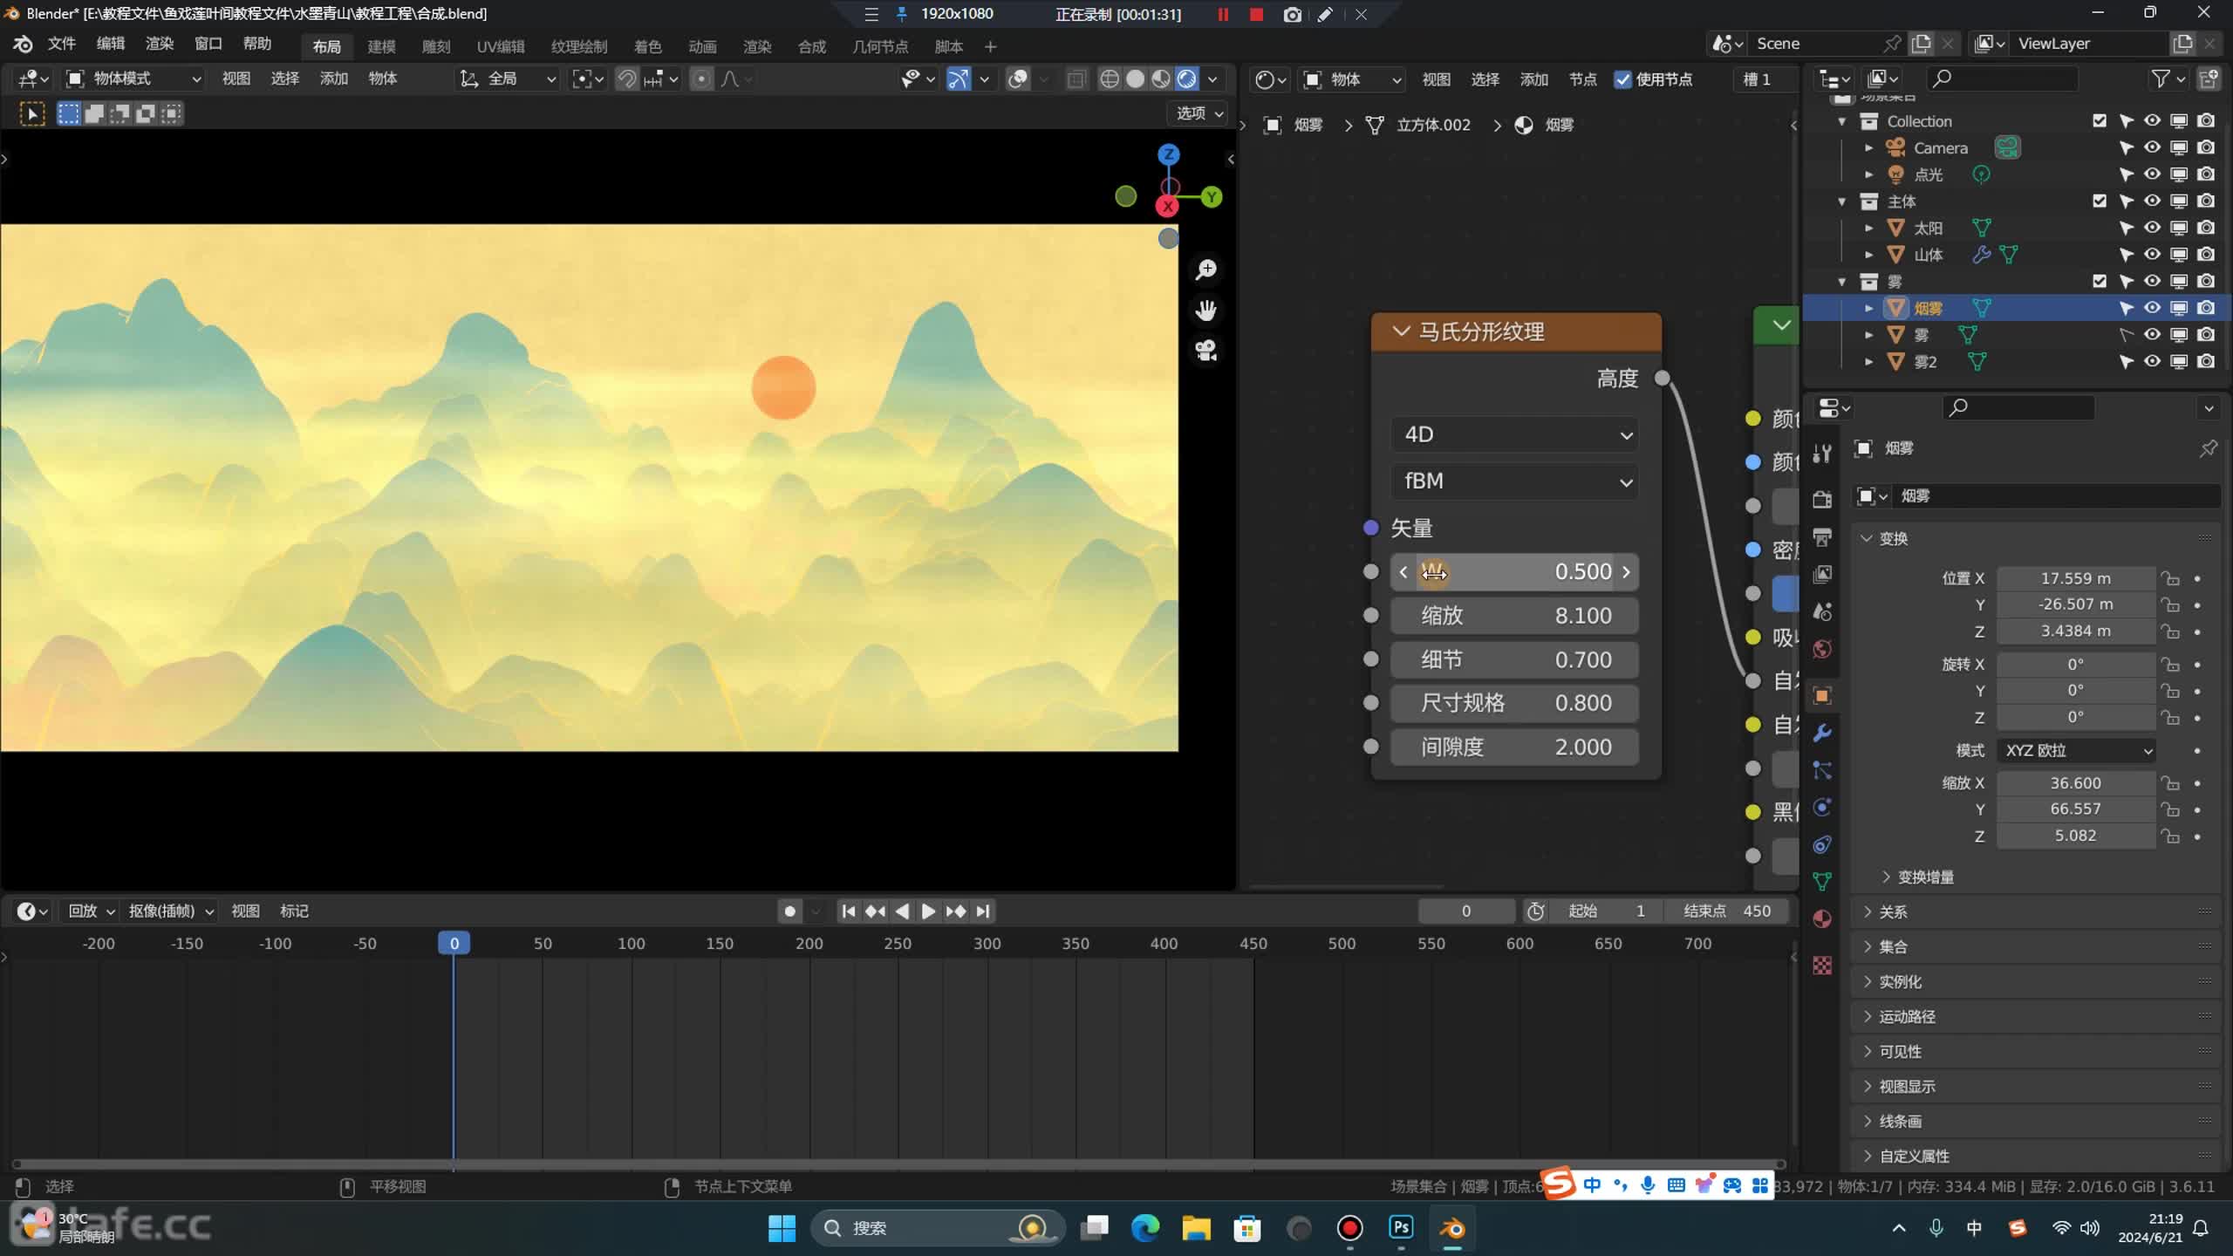Click the 选项 button in viewport

click(x=1199, y=113)
